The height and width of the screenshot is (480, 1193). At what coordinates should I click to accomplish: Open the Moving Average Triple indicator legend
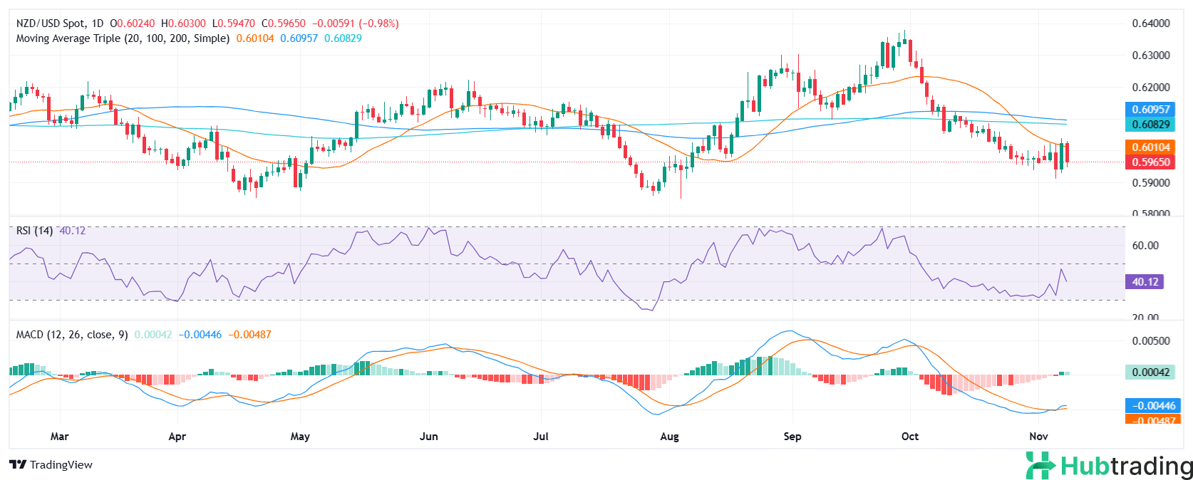[x=123, y=38]
